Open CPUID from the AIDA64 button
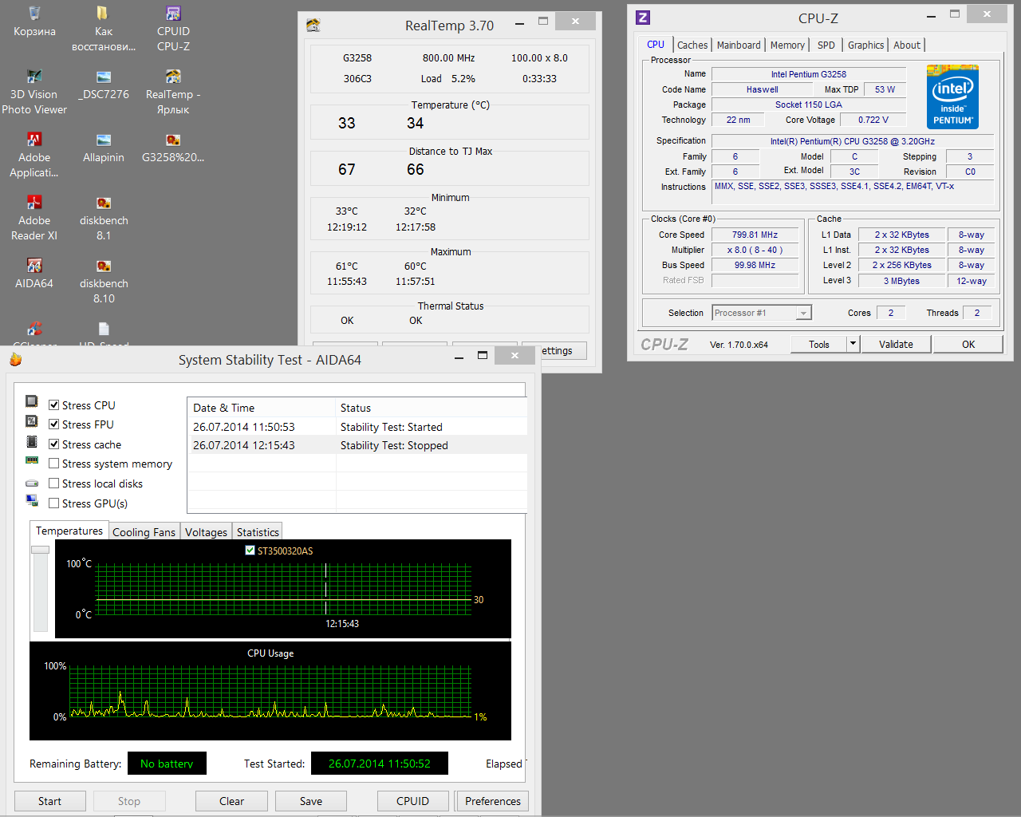Image resolution: width=1021 pixels, height=817 pixels. click(x=412, y=801)
